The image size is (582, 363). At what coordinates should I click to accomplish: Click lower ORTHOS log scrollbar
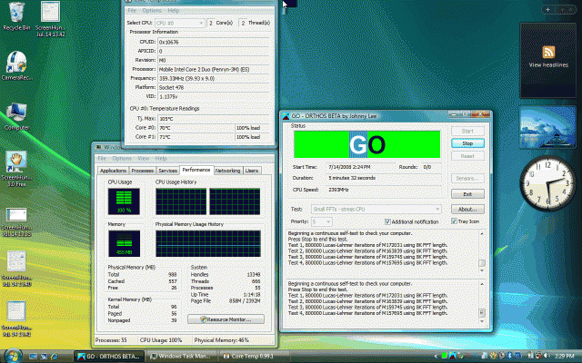click(481, 302)
